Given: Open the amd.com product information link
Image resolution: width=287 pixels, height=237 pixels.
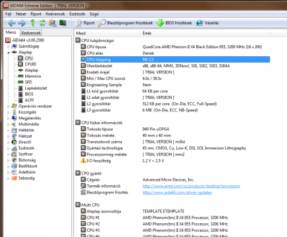Looking at the screenshot, I should [191, 186].
